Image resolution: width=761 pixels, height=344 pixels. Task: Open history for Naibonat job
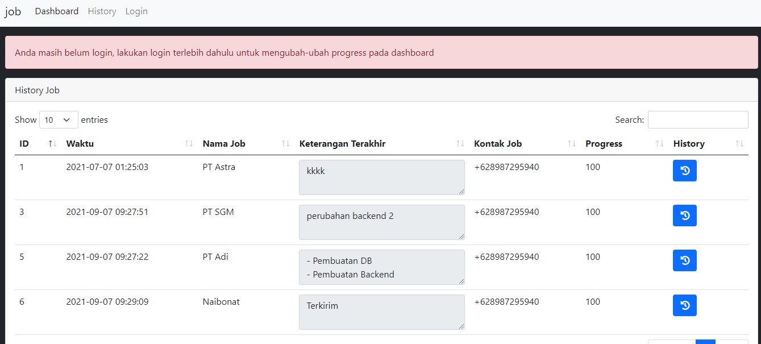[684, 305]
